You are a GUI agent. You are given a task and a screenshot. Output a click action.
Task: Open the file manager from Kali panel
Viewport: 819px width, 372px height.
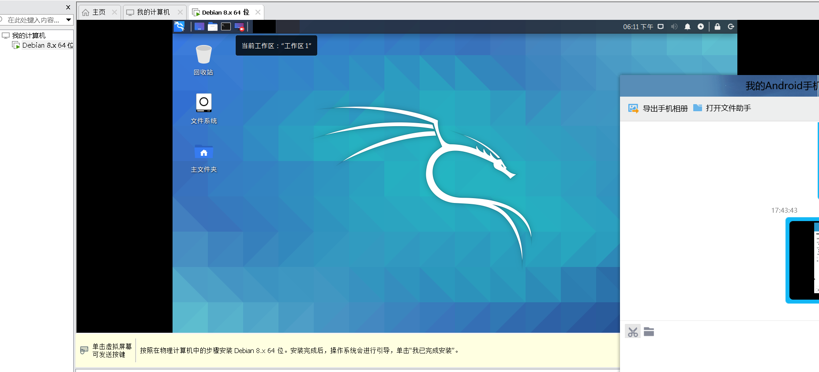tap(213, 26)
